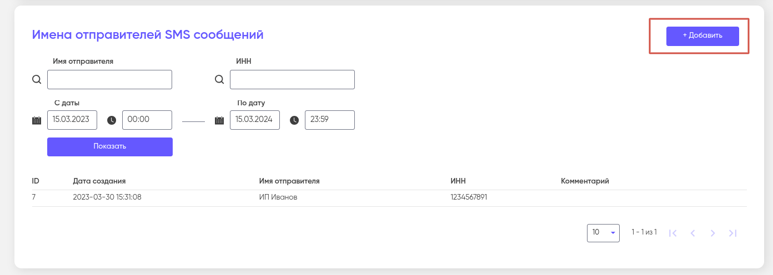The image size is (773, 275).
Task: Open the rows-per-page dropdown showing 10
Action: click(x=603, y=233)
